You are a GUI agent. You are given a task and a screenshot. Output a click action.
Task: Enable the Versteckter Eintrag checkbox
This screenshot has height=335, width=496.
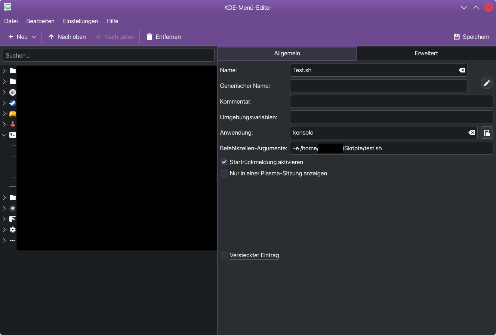224,255
